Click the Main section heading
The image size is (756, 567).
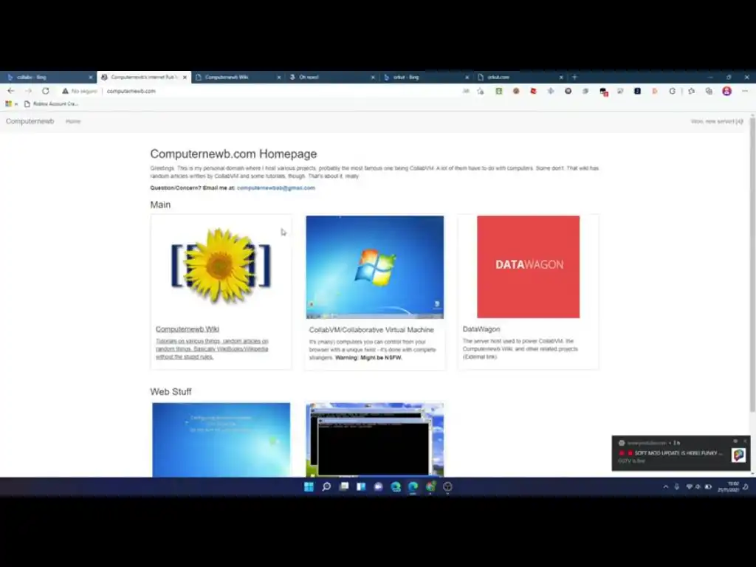pos(160,205)
